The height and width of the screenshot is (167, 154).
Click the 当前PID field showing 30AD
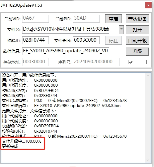pos(86,19)
